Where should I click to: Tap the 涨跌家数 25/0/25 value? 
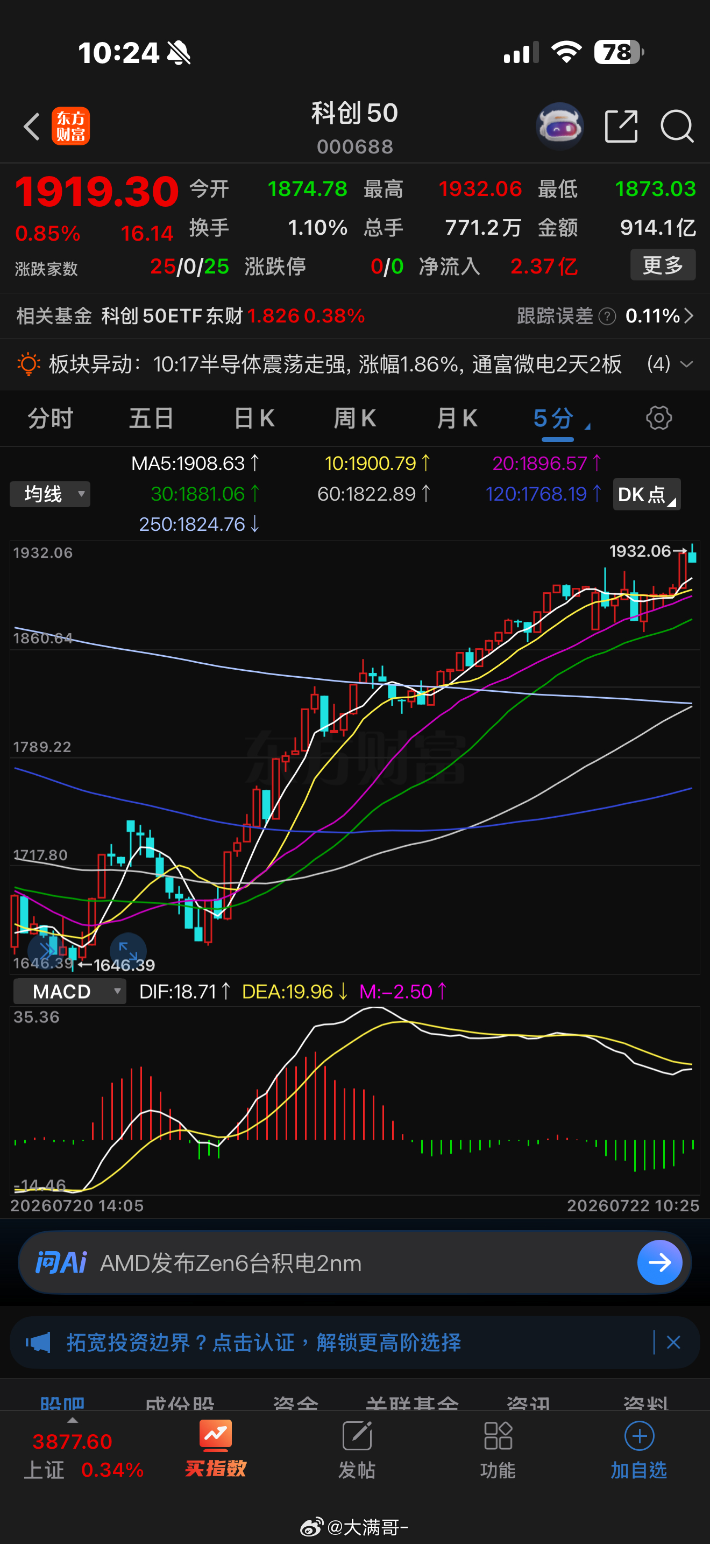click(x=189, y=266)
